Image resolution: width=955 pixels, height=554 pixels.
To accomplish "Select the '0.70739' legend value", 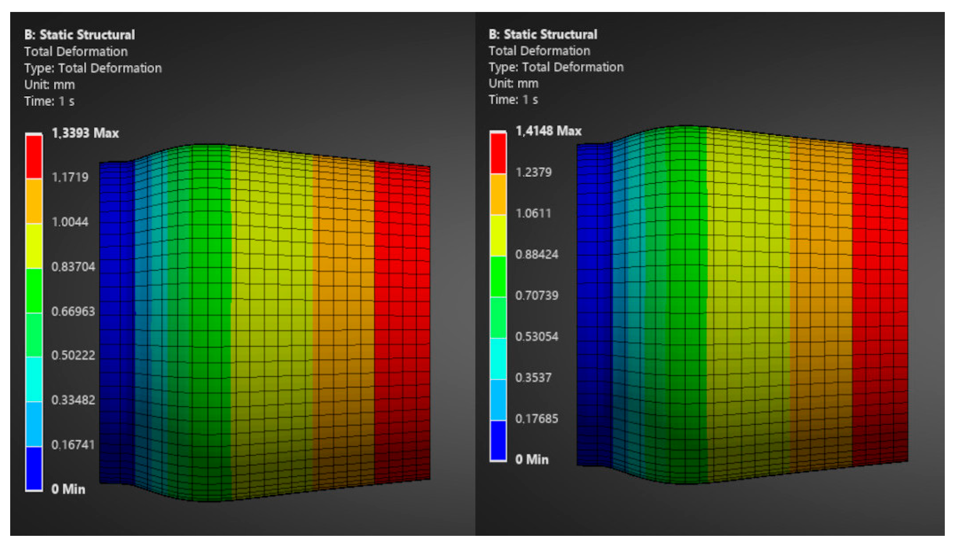I will (537, 296).
